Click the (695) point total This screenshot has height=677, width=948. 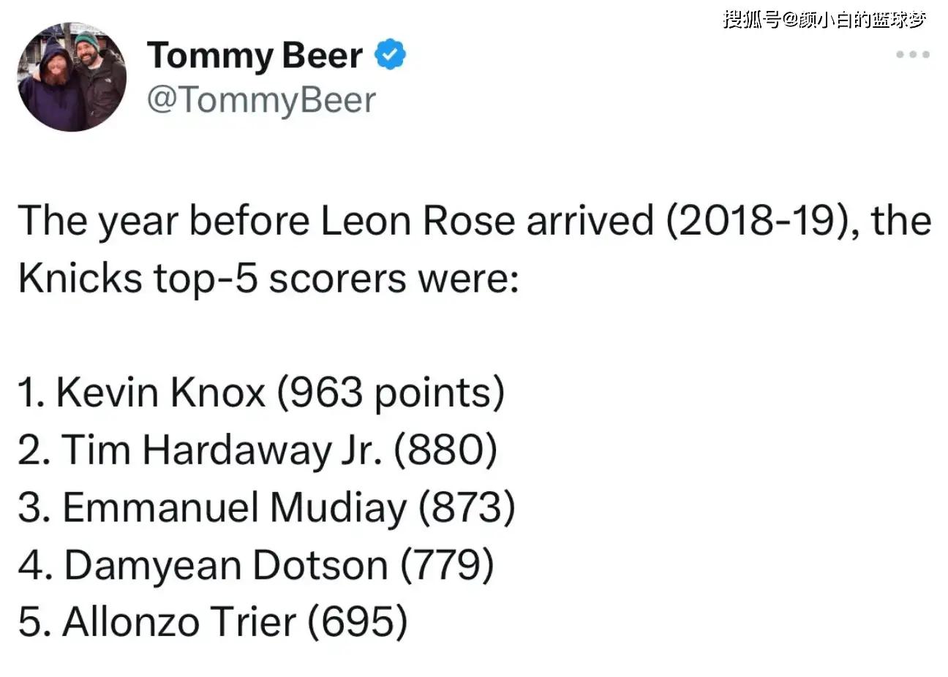coord(357,622)
